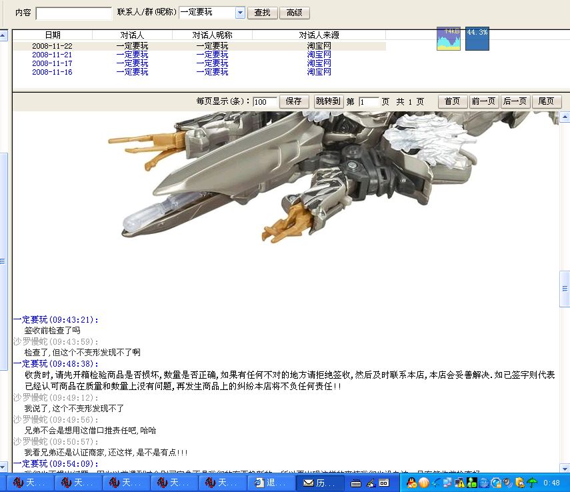Click the yellow shield tray icon
The height and width of the screenshot is (492, 570).
(520, 483)
